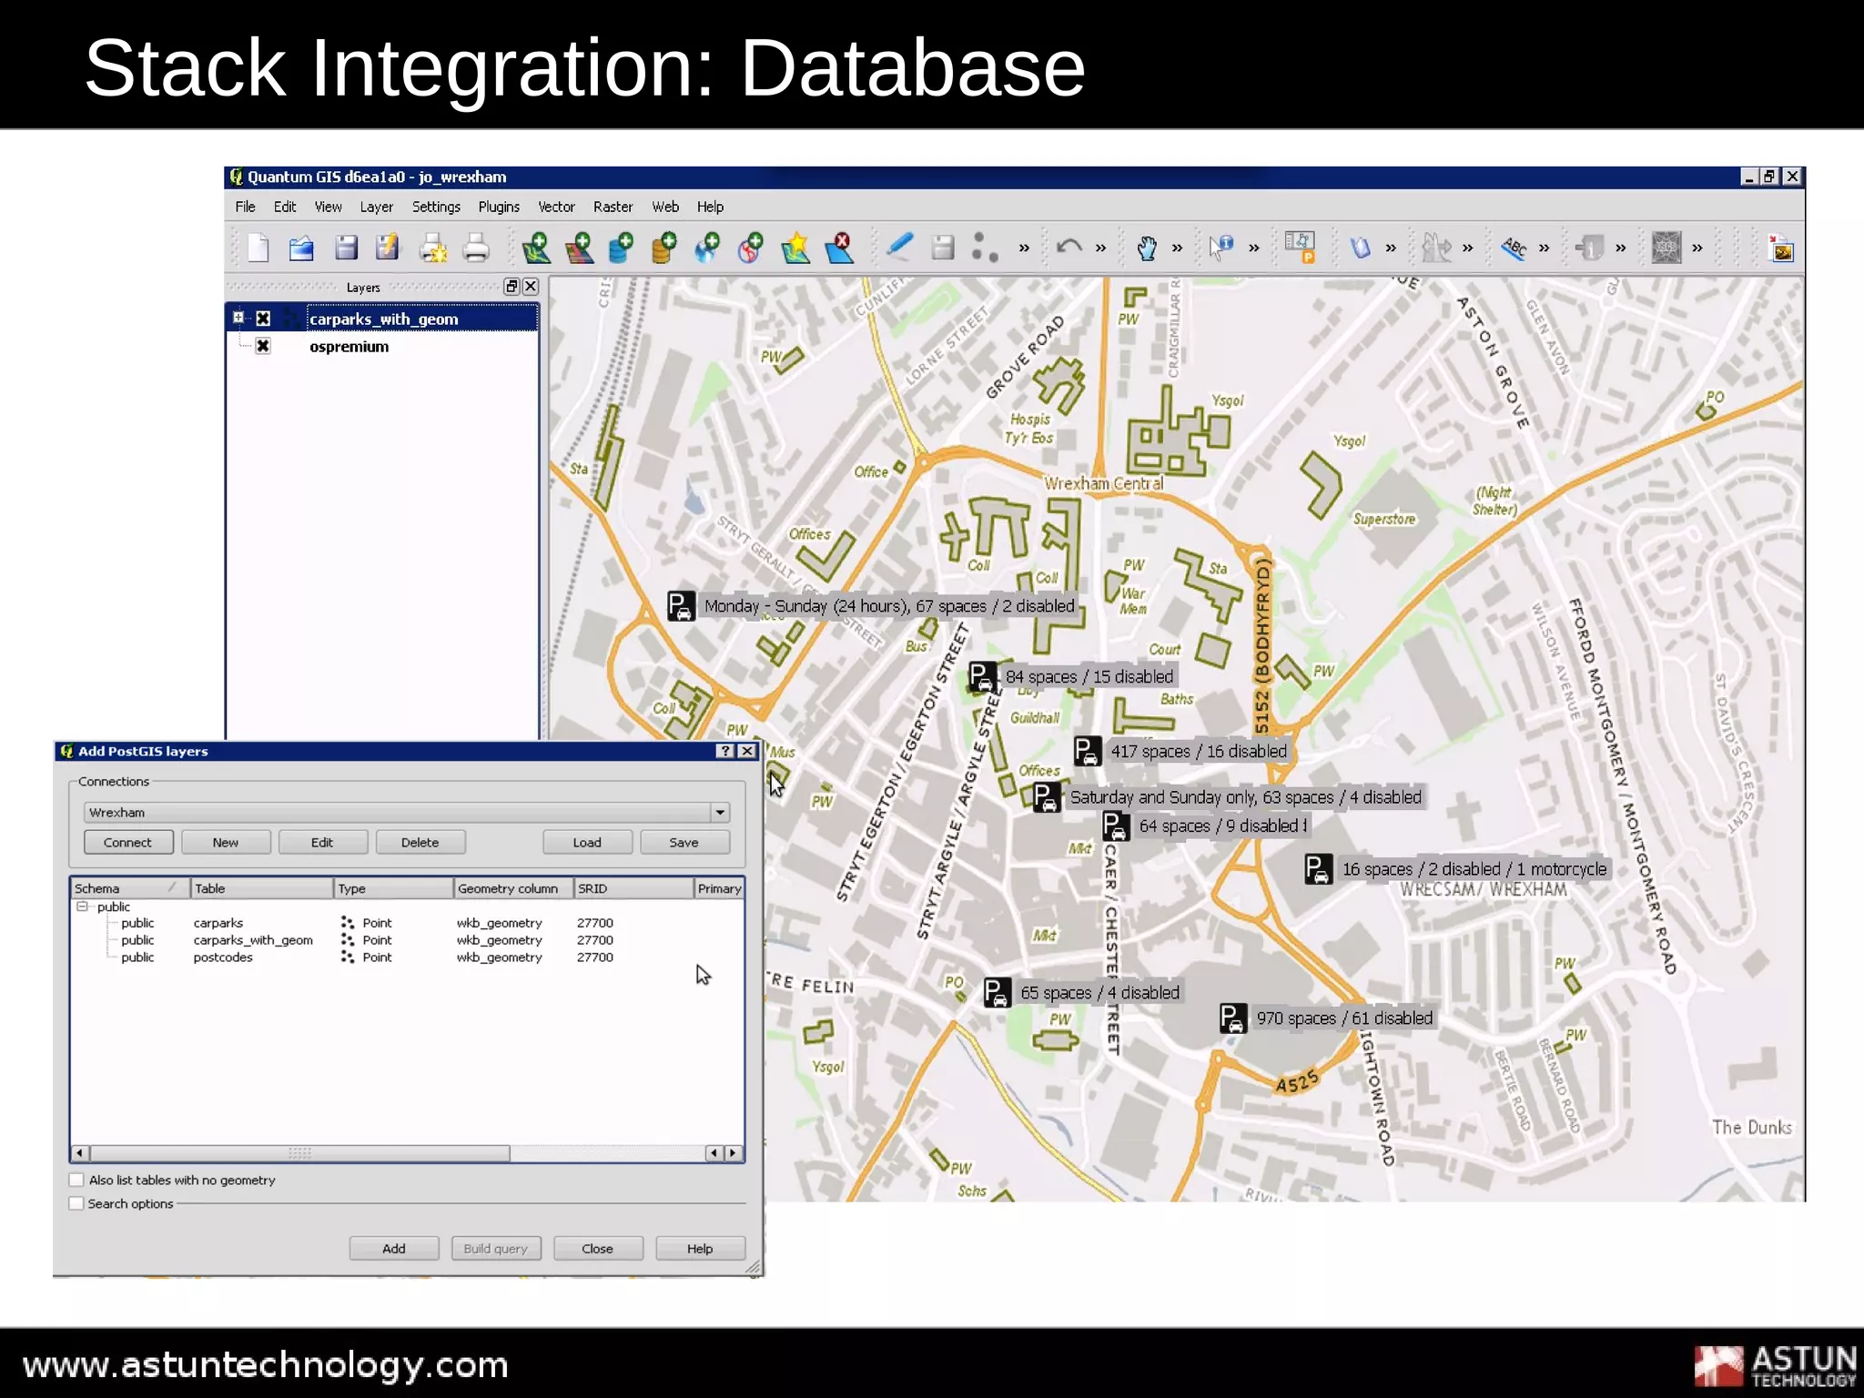Click the New Shapefile Layer star icon
This screenshot has height=1398, width=1864.
pos(795,248)
